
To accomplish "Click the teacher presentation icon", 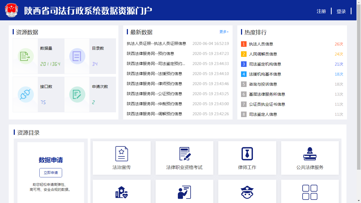I will 184,192.
